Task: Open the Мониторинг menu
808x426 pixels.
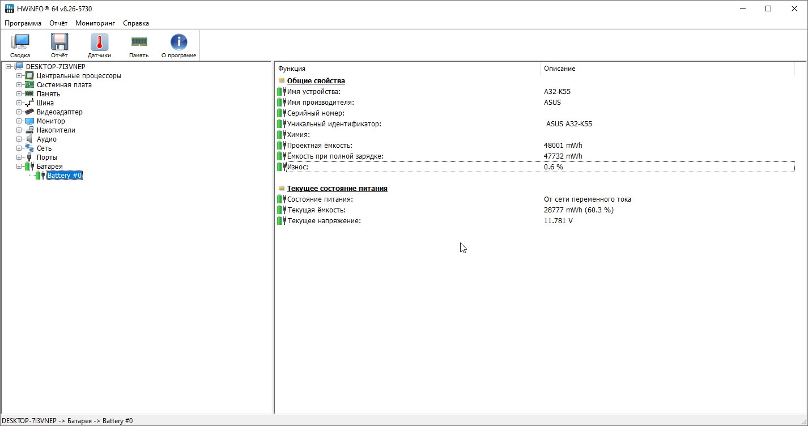Action: (x=95, y=23)
